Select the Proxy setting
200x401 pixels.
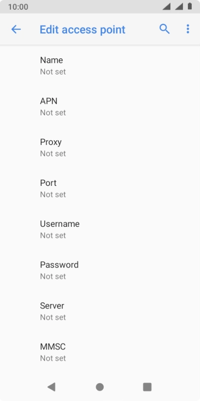pos(100,147)
